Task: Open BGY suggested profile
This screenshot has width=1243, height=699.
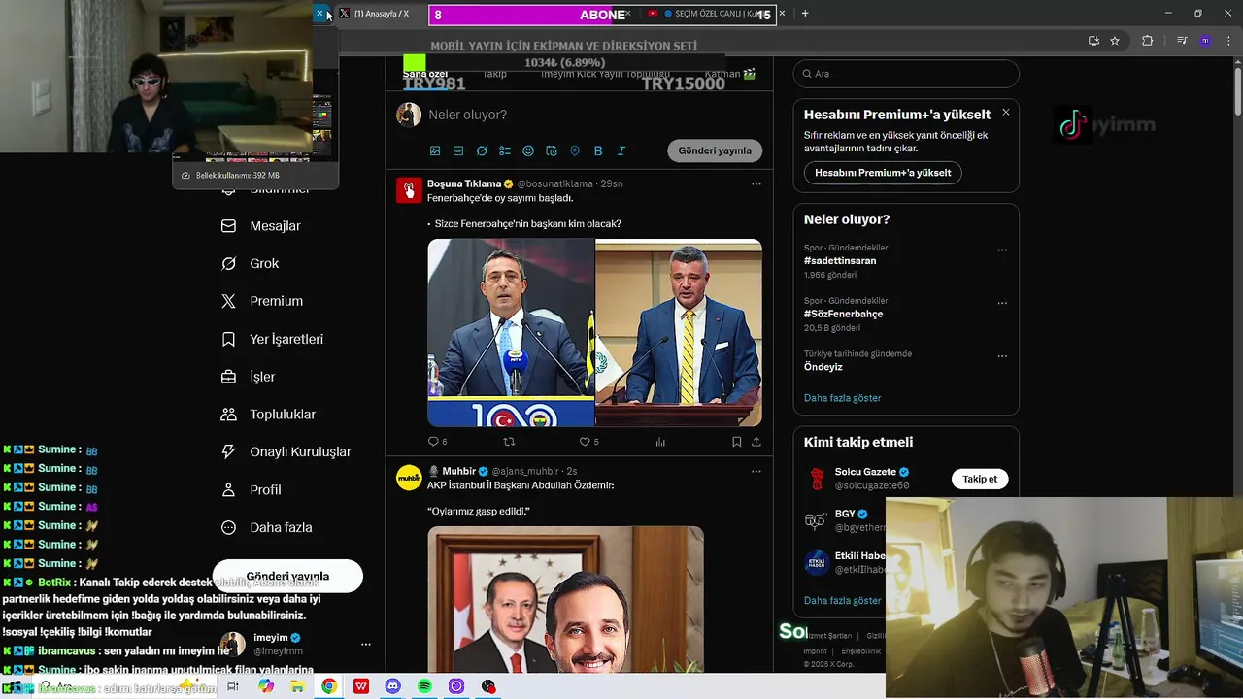Action: point(845,514)
